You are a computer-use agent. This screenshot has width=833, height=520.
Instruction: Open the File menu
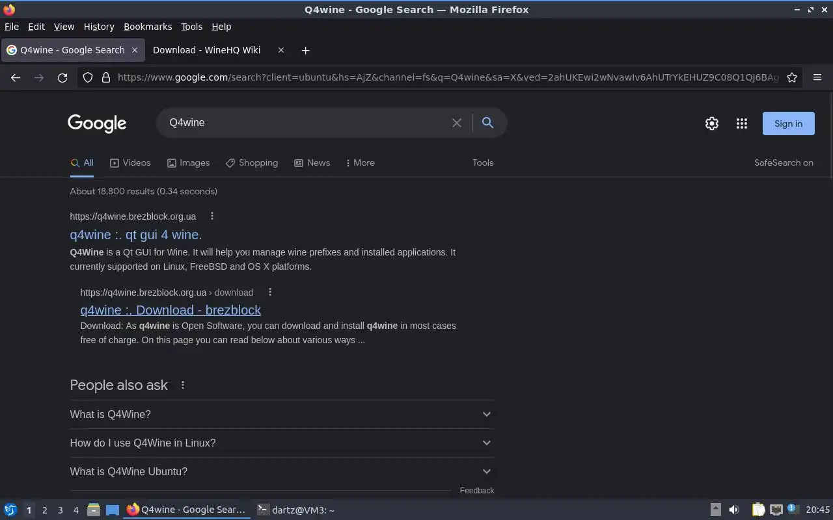(12, 27)
